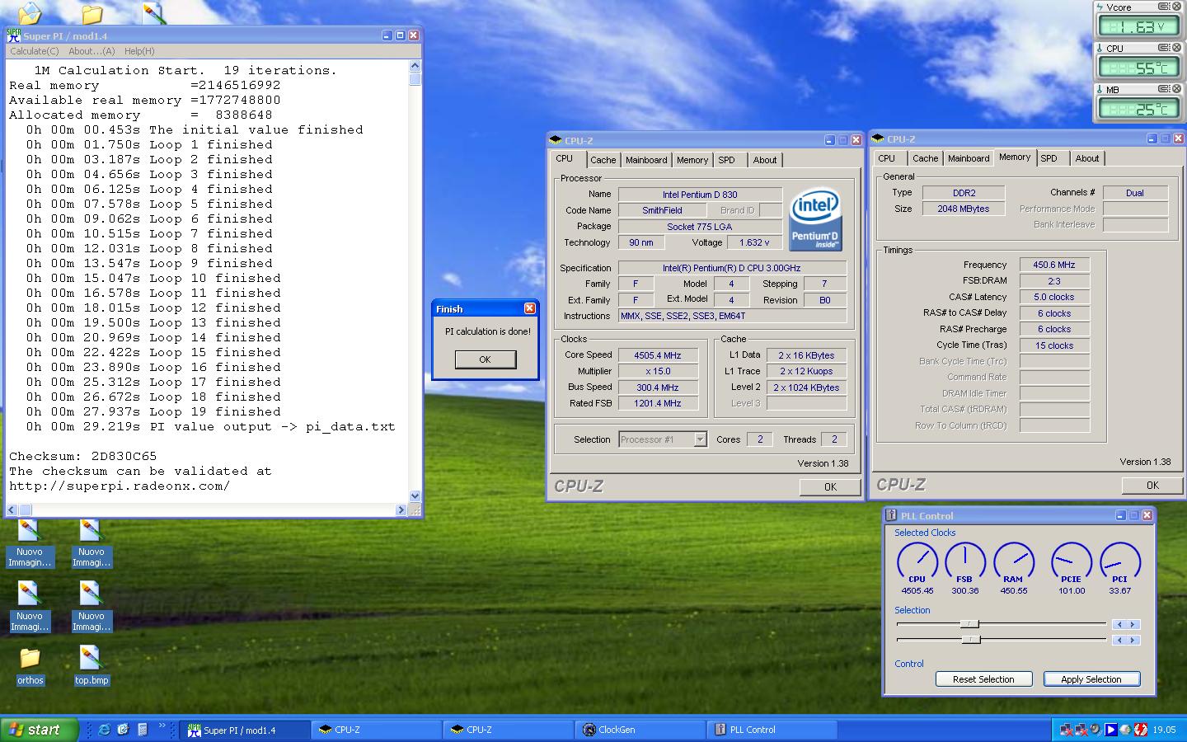Click OK in the Memory CPU-Z window
This screenshot has width=1187, height=742.
click(x=1152, y=486)
